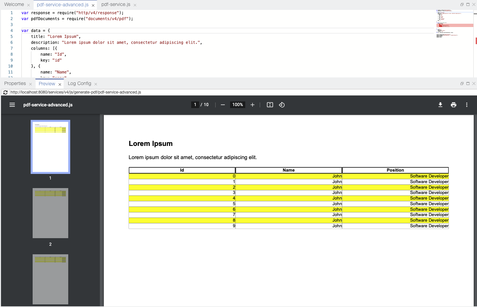Switch to the pdf-service-advanced.js tab
477x307 pixels.
tap(63, 5)
